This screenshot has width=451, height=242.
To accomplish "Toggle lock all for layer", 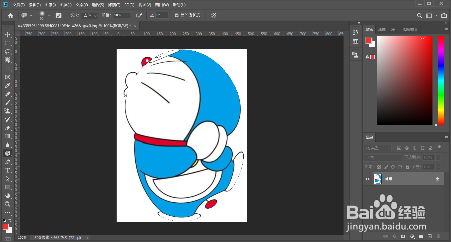I will click(407, 167).
